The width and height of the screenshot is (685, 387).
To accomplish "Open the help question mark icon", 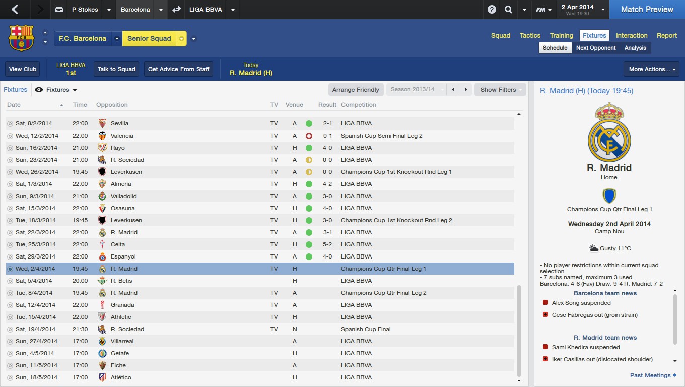I will tap(492, 10).
